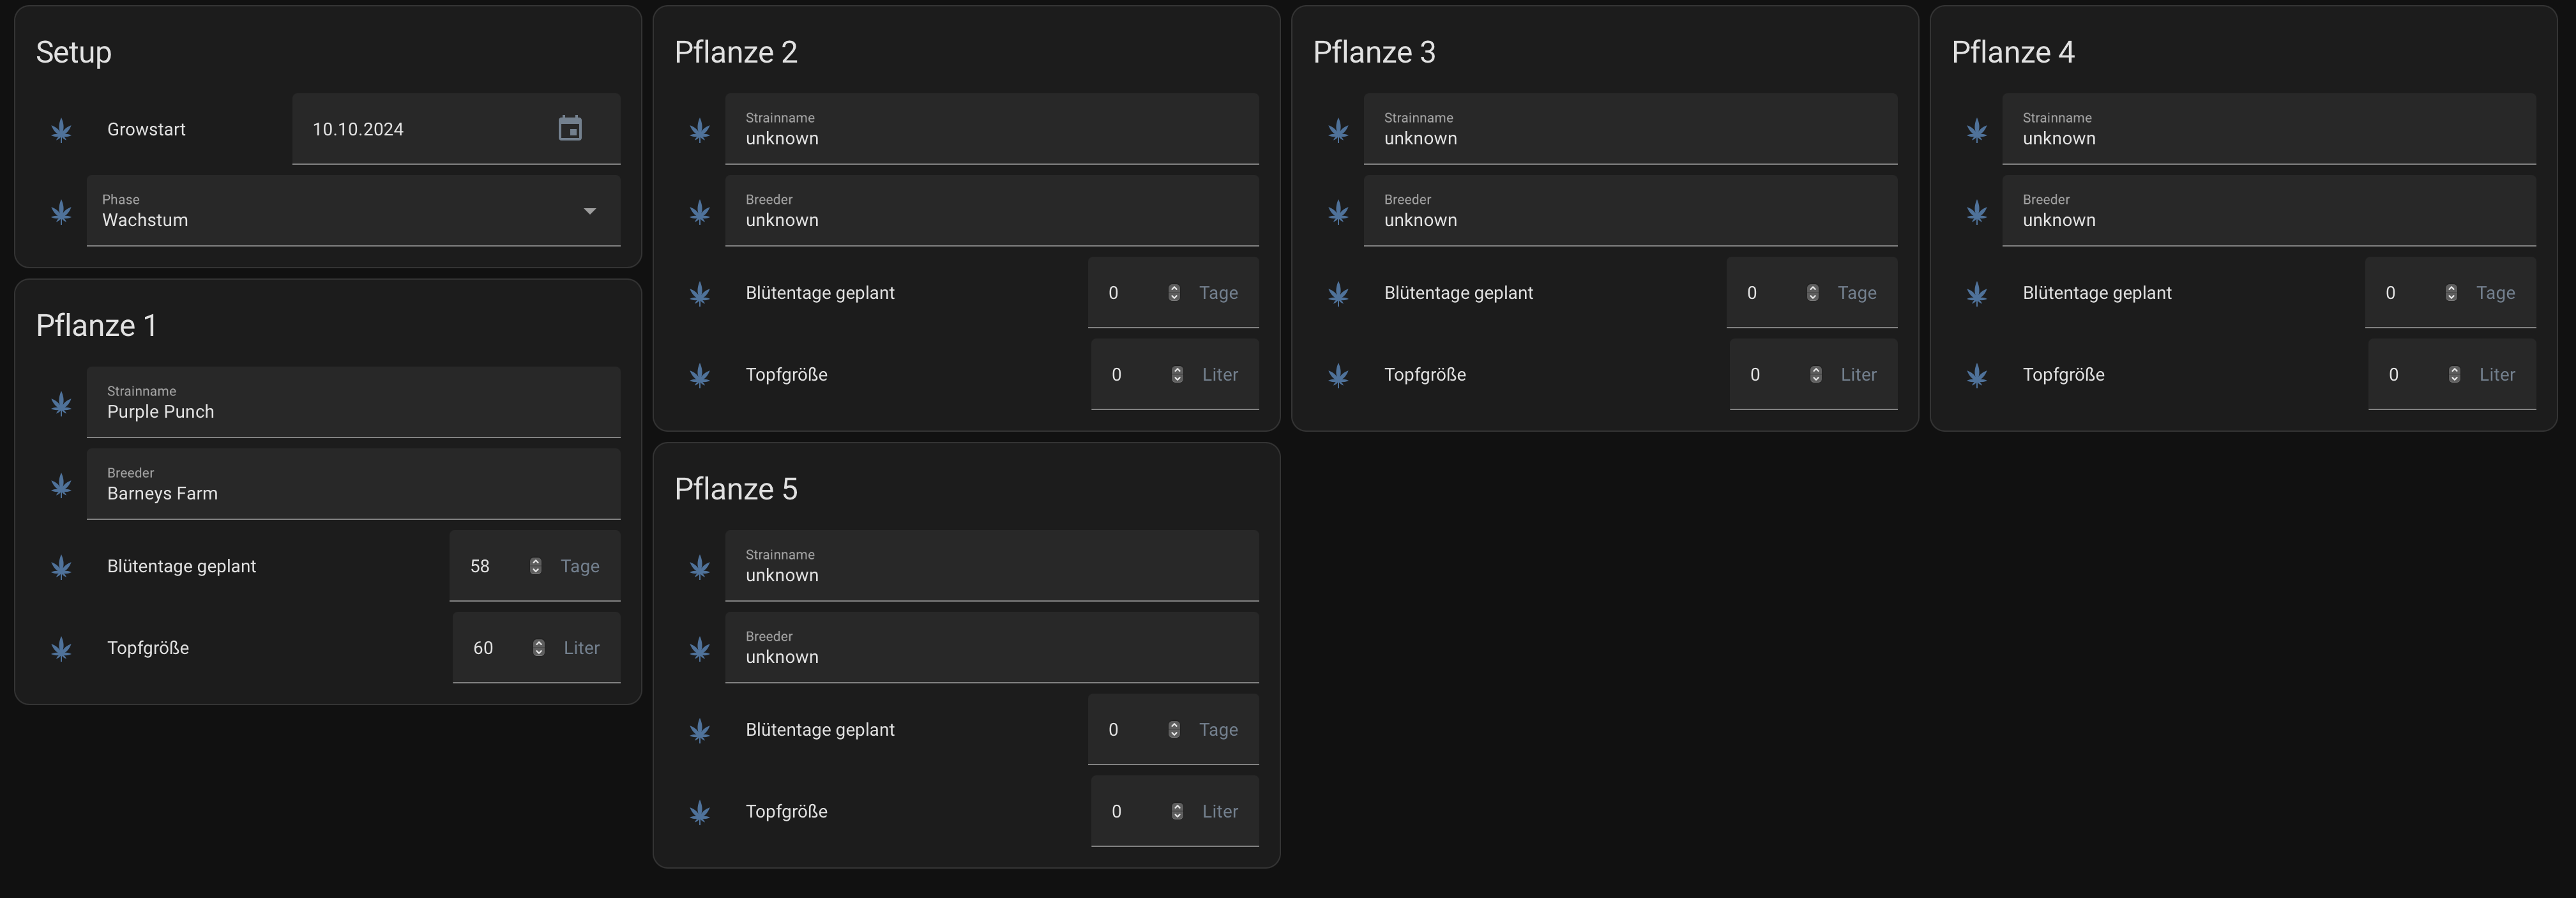Click leaf icon beside Pflanze 3 Blütentage geplant
2576x898 pixels.
pyautogui.click(x=1338, y=294)
